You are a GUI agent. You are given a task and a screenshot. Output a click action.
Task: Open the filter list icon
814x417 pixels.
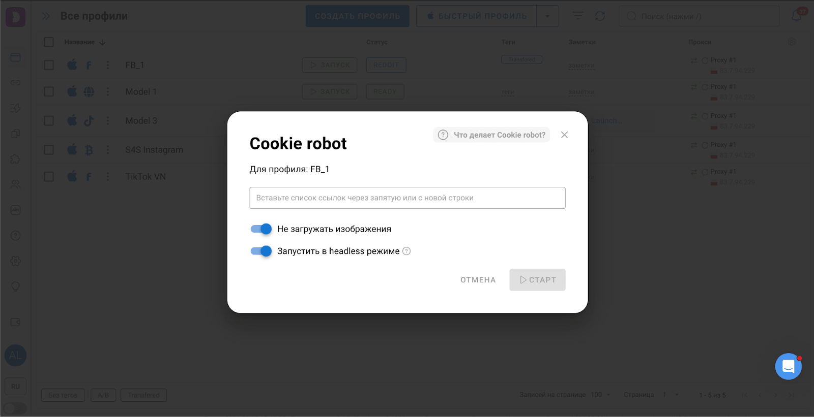pos(578,16)
